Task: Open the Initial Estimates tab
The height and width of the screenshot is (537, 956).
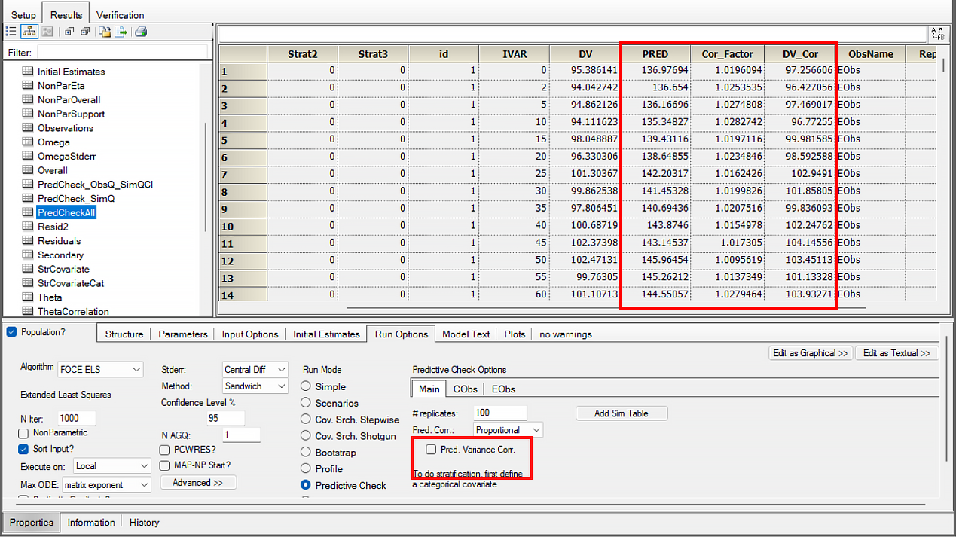Action: 326,334
